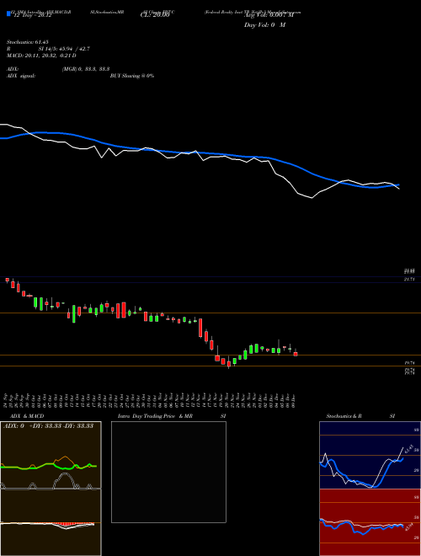The height and width of the screenshot is (556, 421).
Task: Click the 'ADX: 0 +DY: 33.33 -DY: 33.33' readout
Action: point(49,426)
